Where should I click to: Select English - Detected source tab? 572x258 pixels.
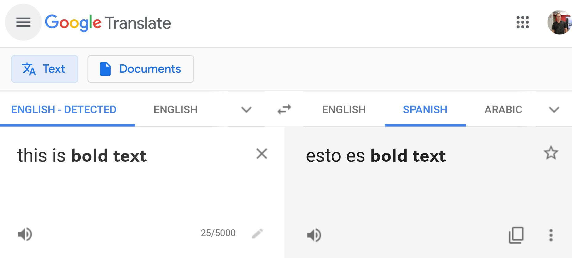[64, 110]
